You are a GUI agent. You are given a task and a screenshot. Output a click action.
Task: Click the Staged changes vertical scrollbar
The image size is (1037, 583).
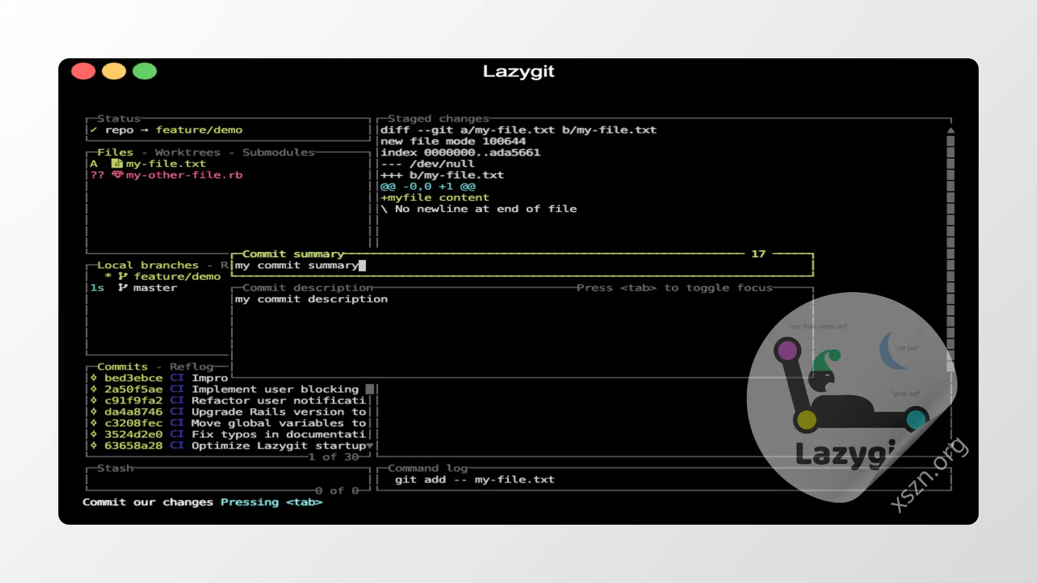pyautogui.click(x=951, y=254)
